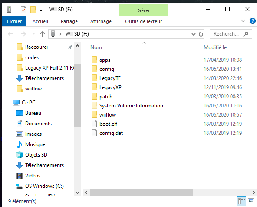Switch to large icons view layout
Image resolution: width=257 pixels, height=207 pixels.
[x=251, y=201]
